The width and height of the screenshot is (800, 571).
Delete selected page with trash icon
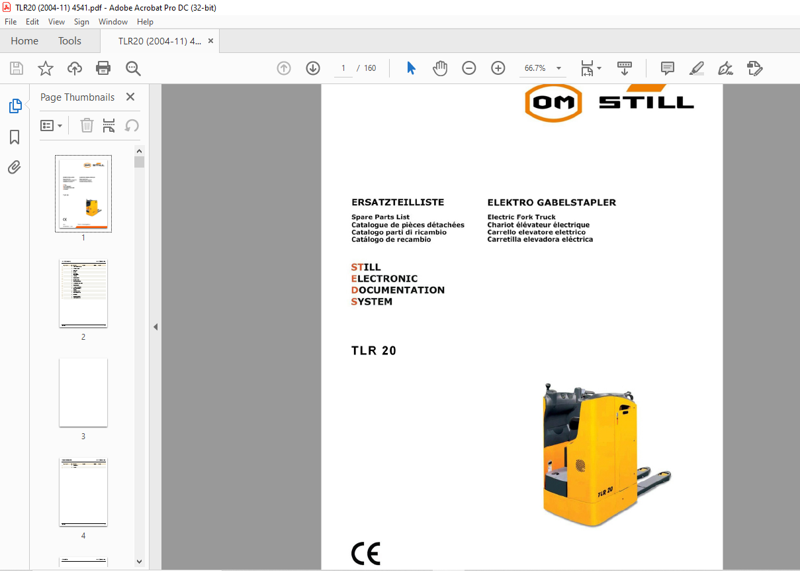coord(87,125)
